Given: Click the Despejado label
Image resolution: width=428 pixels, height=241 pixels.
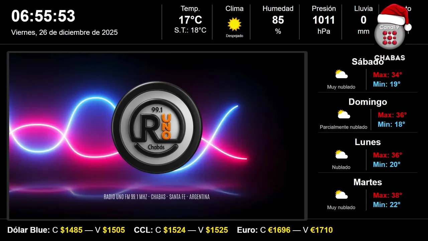Looking at the screenshot, I should (234, 36).
